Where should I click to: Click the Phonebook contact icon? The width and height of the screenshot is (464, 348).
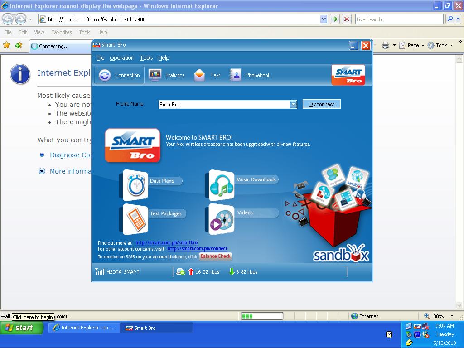pyautogui.click(x=236, y=75)
